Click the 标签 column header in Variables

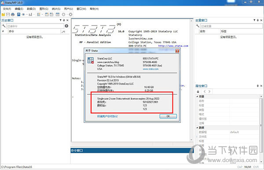pos(242,31)
